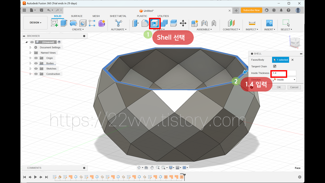Viewport: 325px width, 183px height.
Task: Click the Offset Plane construct icon
Action: (231, 23)
